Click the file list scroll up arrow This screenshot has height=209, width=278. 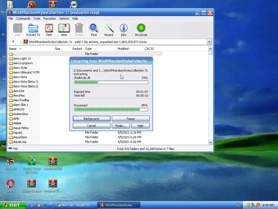click(211, 48)
